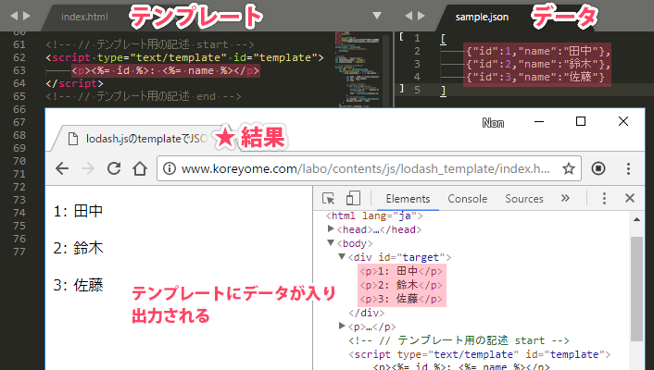Reload the page in Chrome
Screen dimensions: 654x370
114,168
